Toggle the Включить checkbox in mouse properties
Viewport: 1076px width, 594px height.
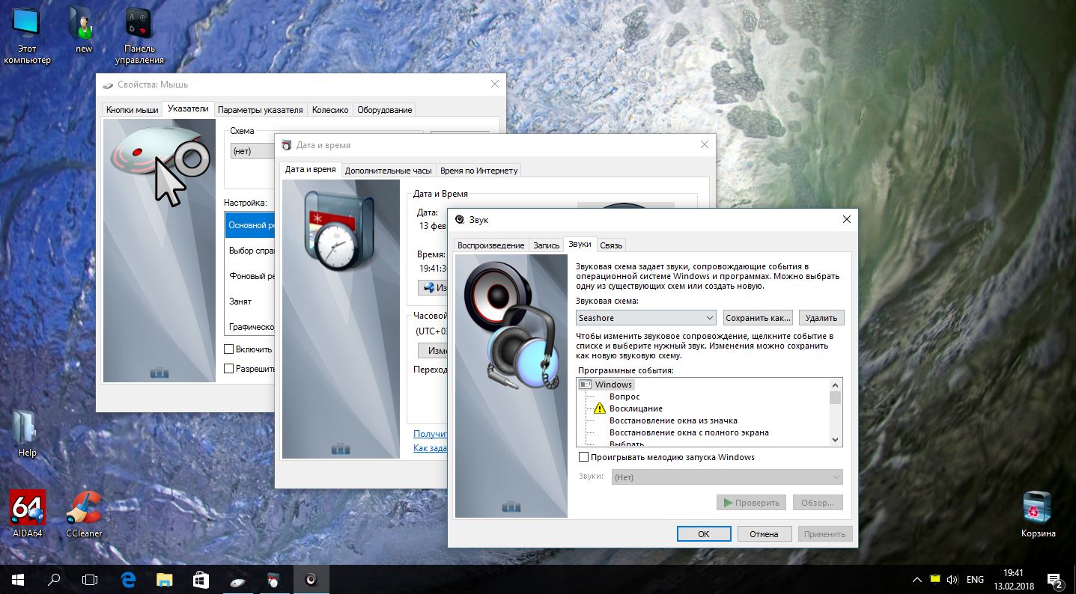tap(229, 349)
